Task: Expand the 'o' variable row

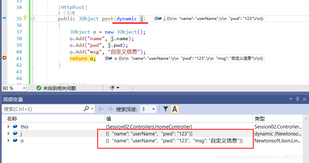Action: pos(8,140)
